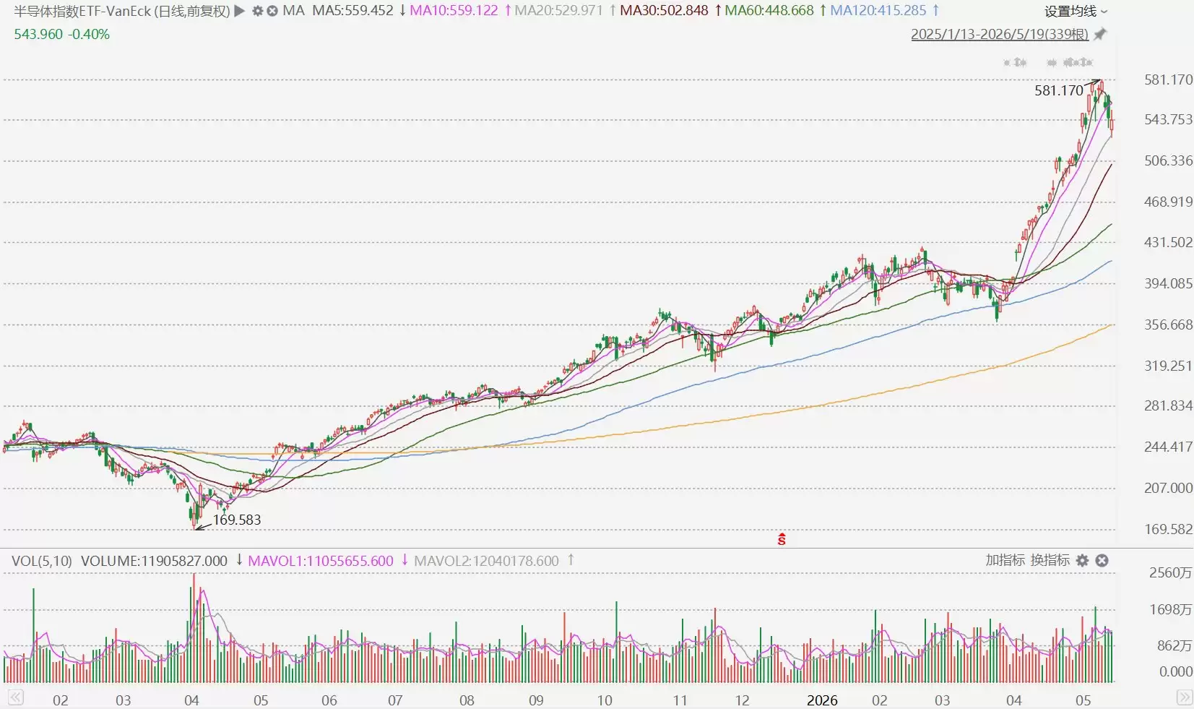Click the 169.582 price axis label
The image size is (1194, 709).
[x=1168, y=529]
